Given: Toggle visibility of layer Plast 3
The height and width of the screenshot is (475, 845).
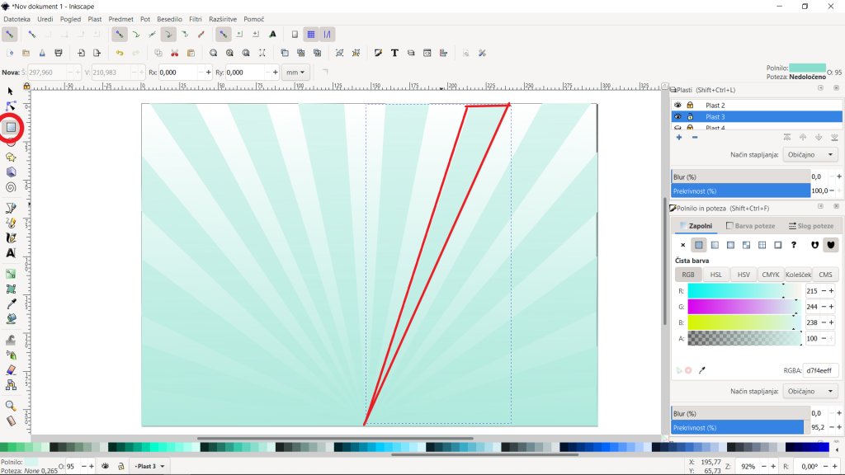Looking at the screenshot, I should point(677,116).
